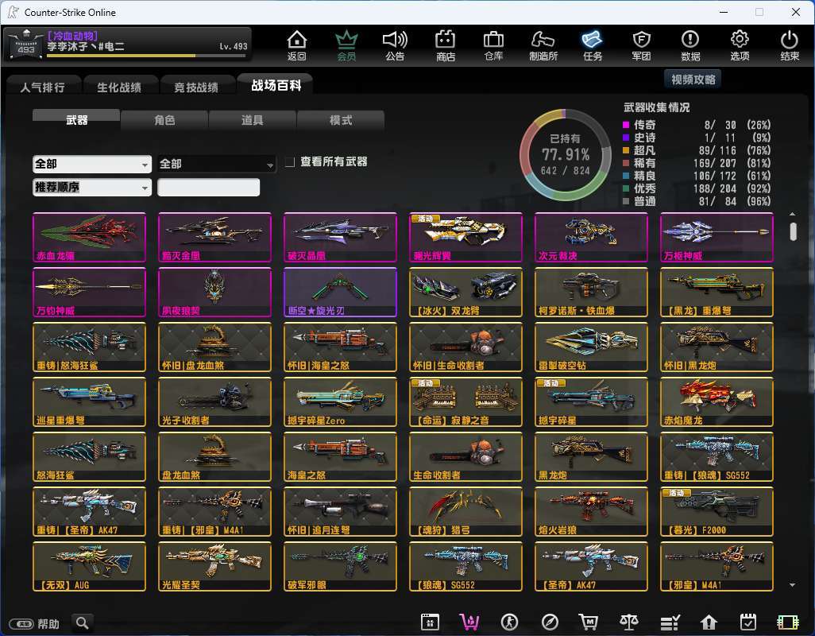Open the gift window icon in bottom bar
Screen dimensions: 815x636
[x=430, y=622]
